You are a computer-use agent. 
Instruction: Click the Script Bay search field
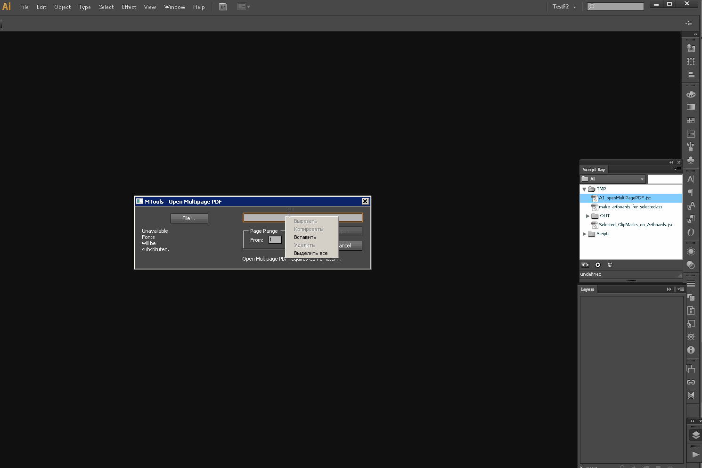click(x=665, y=179)
